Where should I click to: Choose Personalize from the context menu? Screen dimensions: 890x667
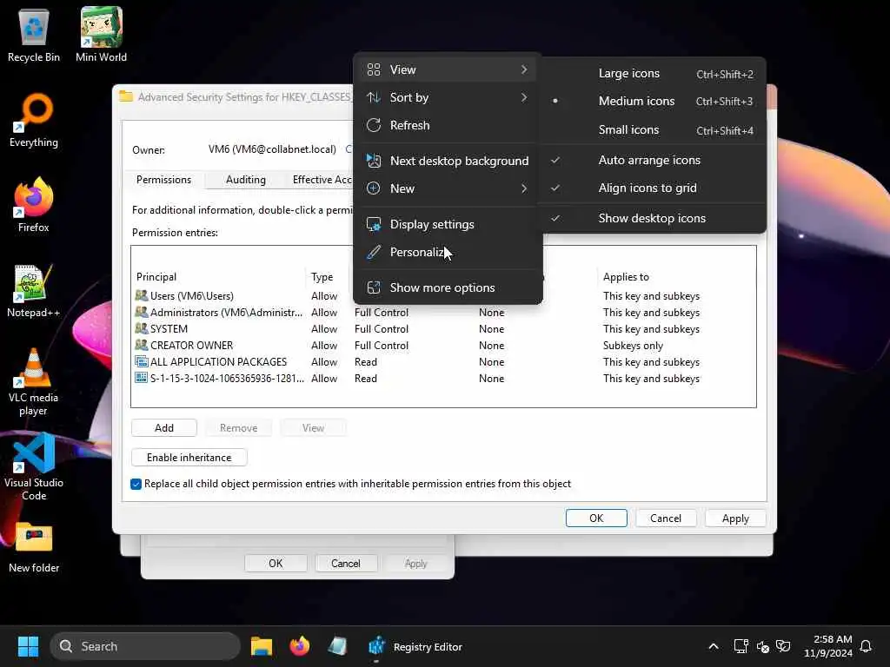pyautogui.click(x=448, y=253)
